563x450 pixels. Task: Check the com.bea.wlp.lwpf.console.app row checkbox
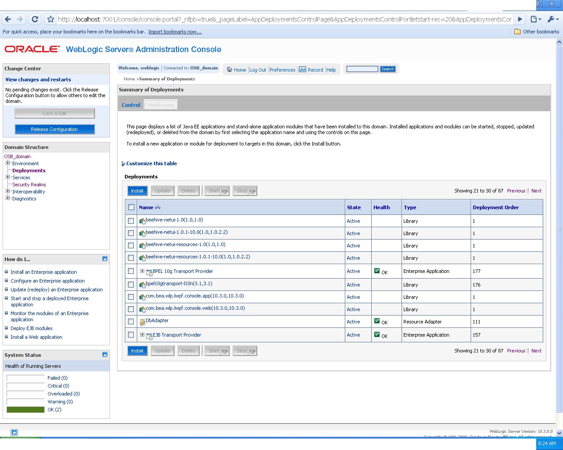131,297
